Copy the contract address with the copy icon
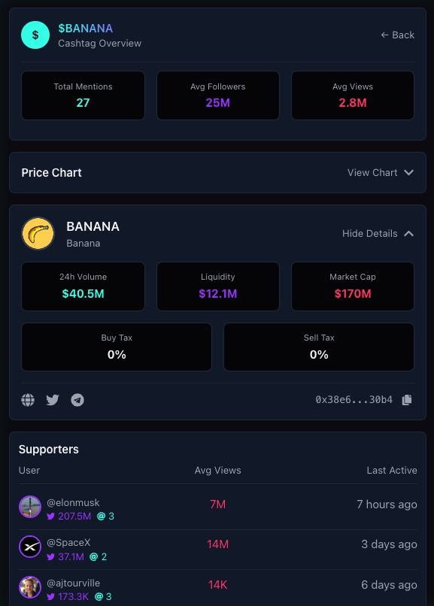This screenshot has height=606, width=434. click(x=407, y=400)
